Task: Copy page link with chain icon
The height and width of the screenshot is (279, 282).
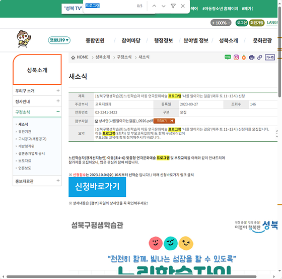Action: 259,58
